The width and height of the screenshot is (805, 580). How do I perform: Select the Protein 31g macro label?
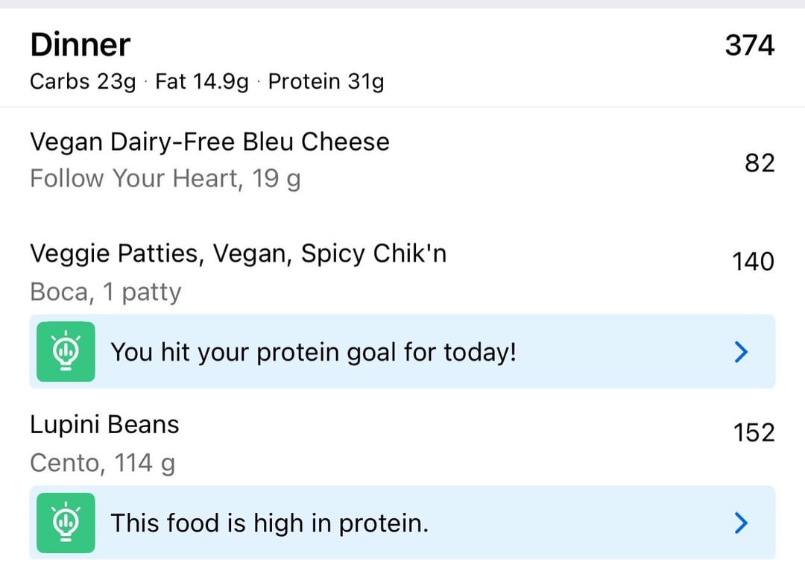click(x=326, y=81)
